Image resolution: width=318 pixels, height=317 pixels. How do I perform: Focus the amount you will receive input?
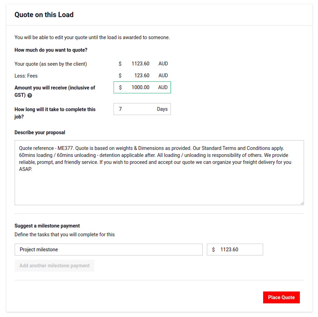pos(140,87)
